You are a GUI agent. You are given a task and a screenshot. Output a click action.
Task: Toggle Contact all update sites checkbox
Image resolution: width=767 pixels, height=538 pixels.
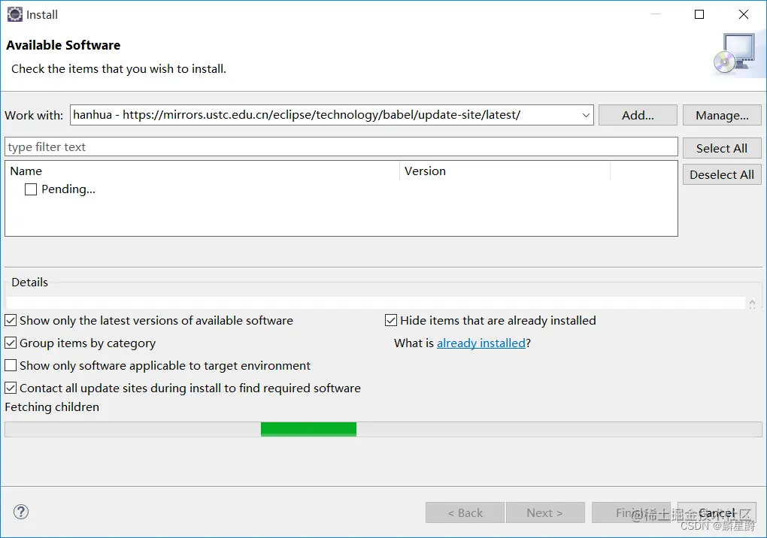point(11,388)
